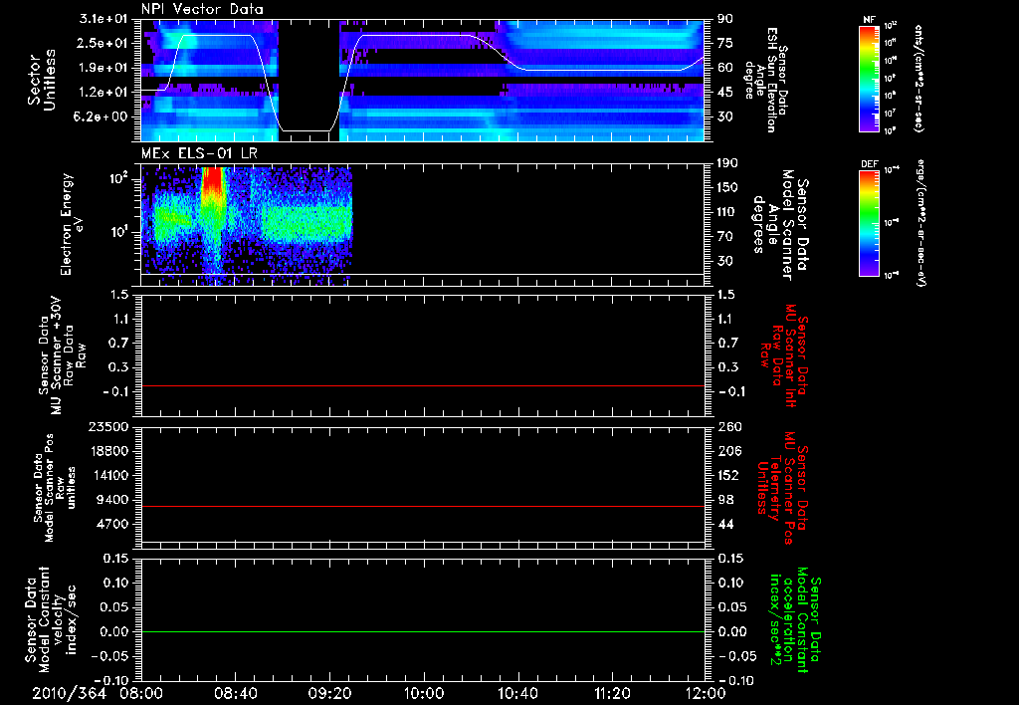Image resolution: width=1019 pixels, height=705 pixels.
Task: Click the green line in the velocity panel
Action: click(423, 631)
